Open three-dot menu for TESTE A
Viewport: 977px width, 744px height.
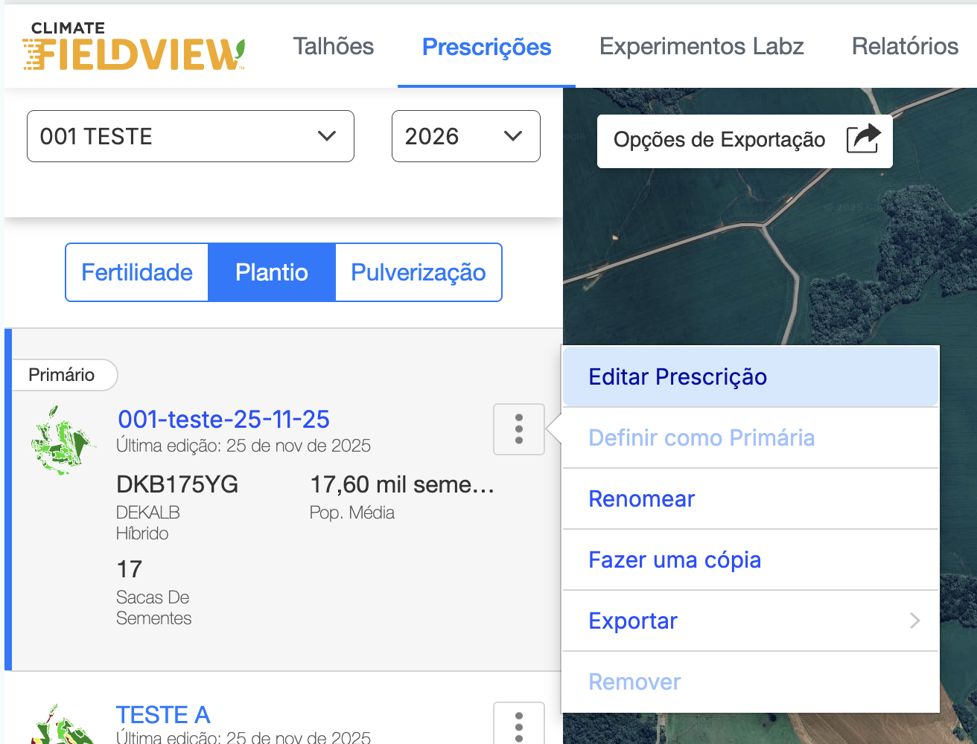point(519,725)
